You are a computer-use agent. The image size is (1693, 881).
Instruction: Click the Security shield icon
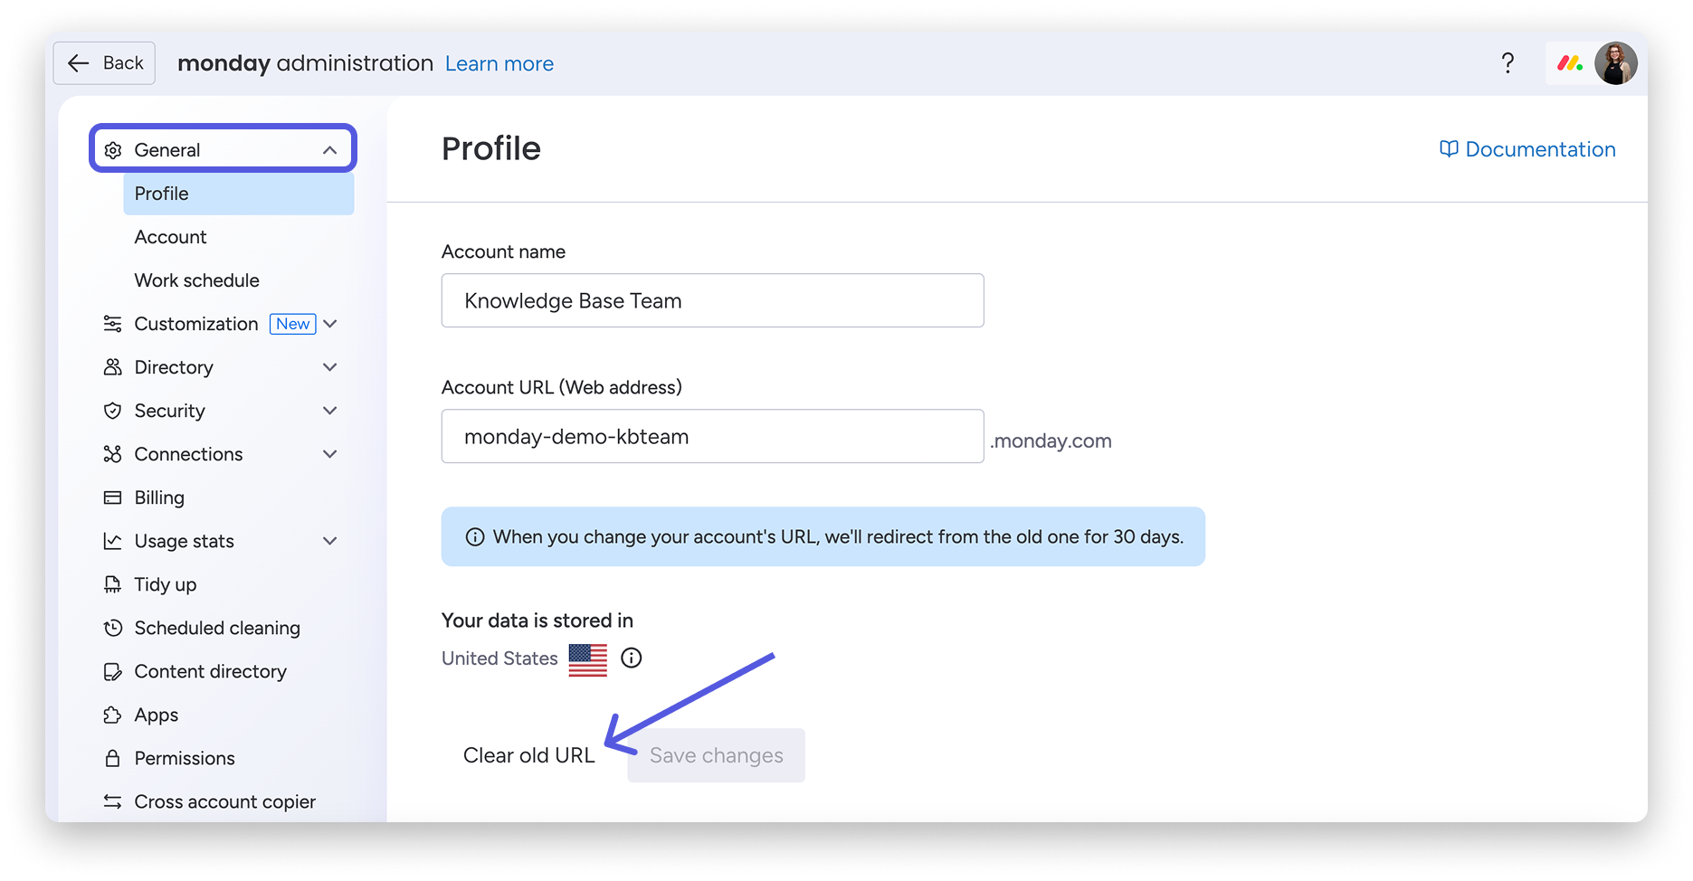[x=113, y=411]
